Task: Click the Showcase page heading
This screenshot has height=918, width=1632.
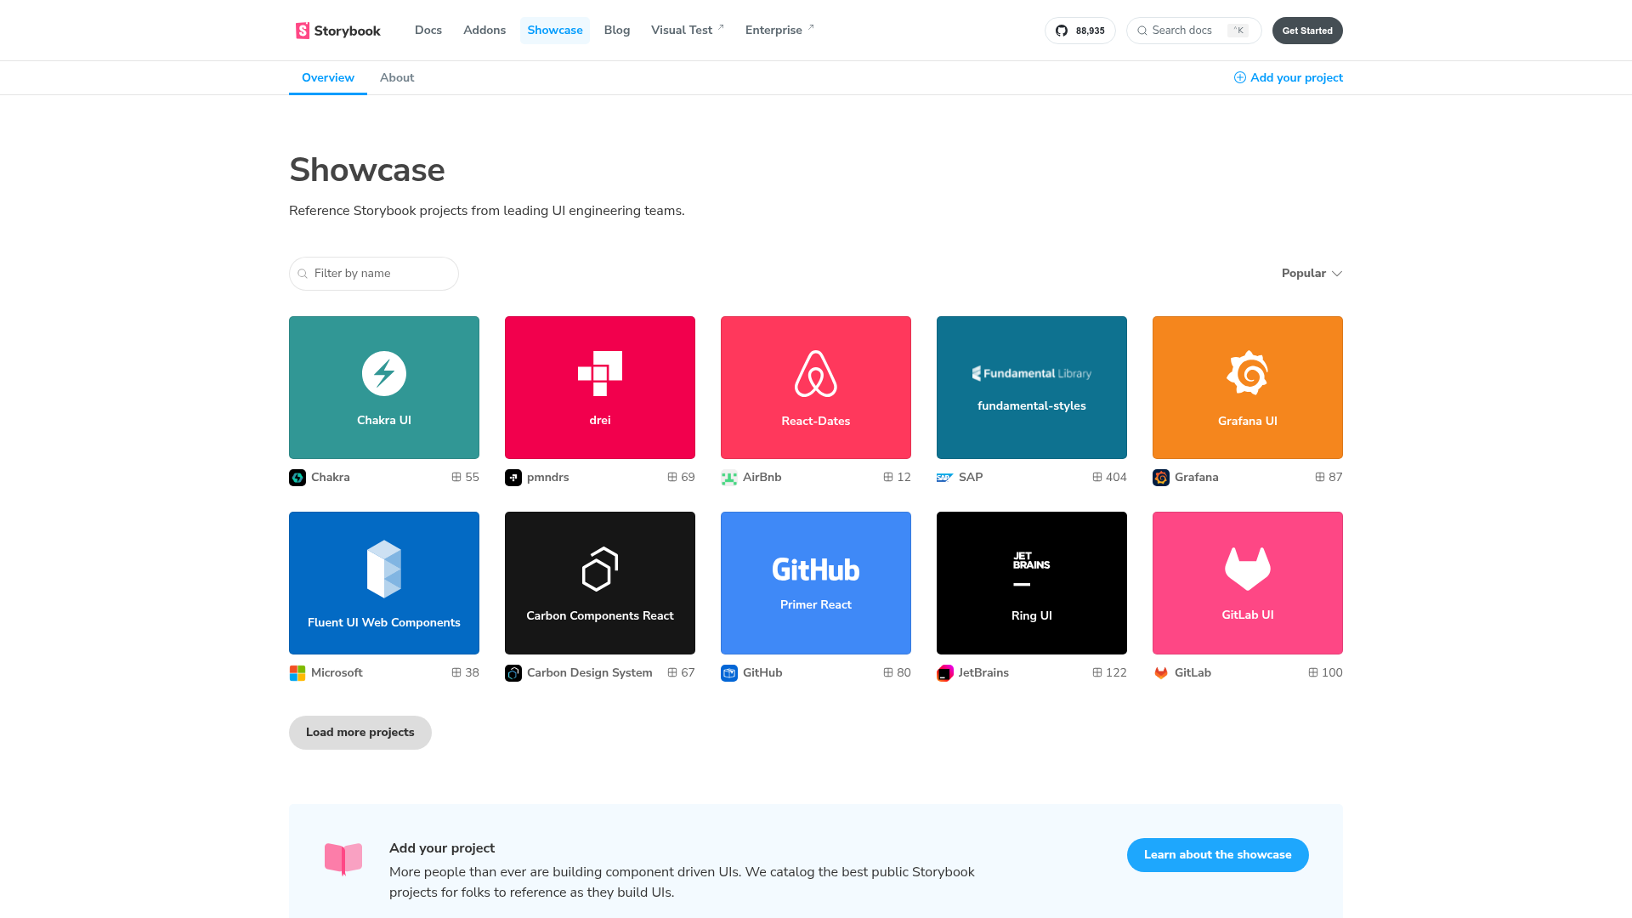Action: click(x=367, y=171)
